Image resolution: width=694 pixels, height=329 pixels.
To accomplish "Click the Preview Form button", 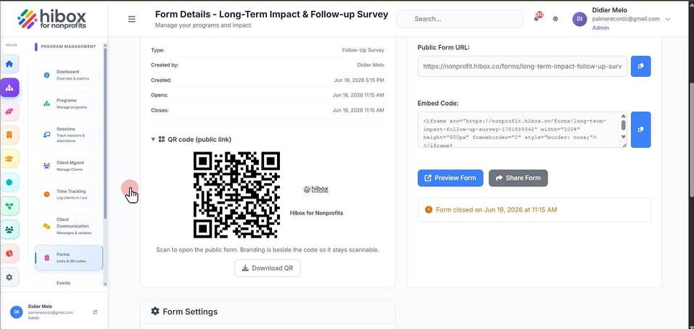I will [450, 178].
